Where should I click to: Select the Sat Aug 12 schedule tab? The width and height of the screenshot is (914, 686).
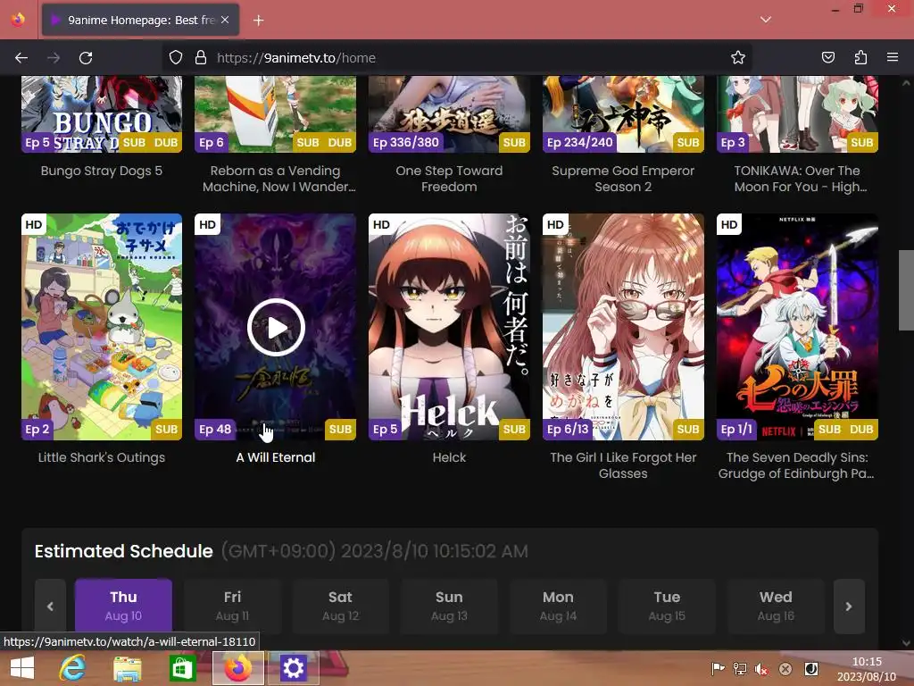click(x=340, y=606)
